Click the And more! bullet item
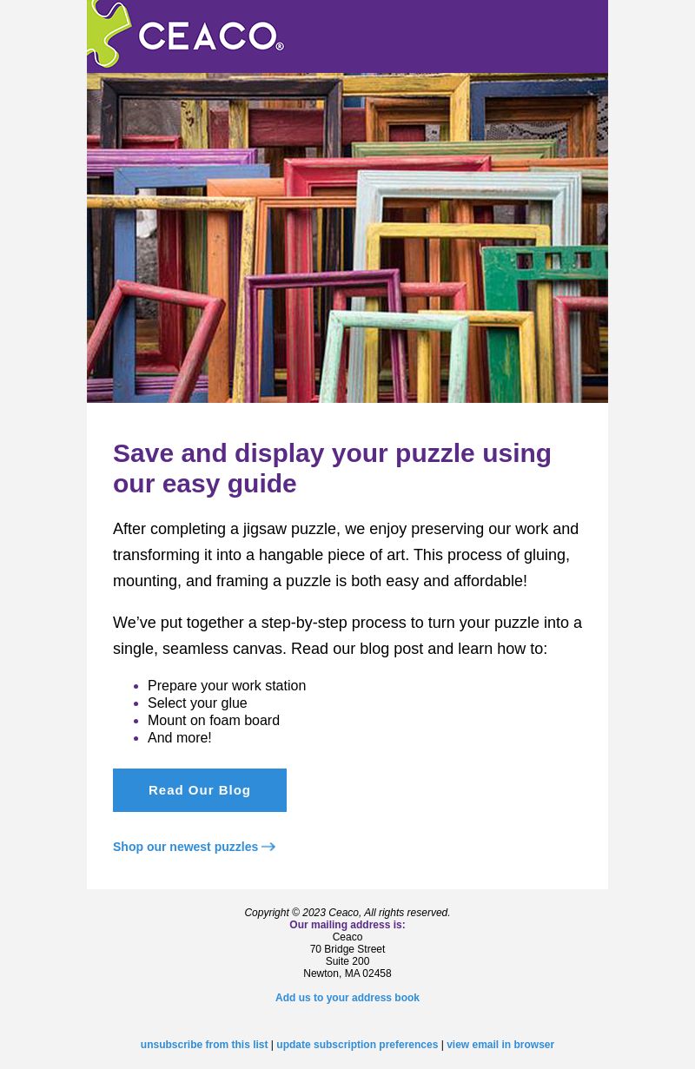Viewport: 695px width, 1069px height. [180, 738]
